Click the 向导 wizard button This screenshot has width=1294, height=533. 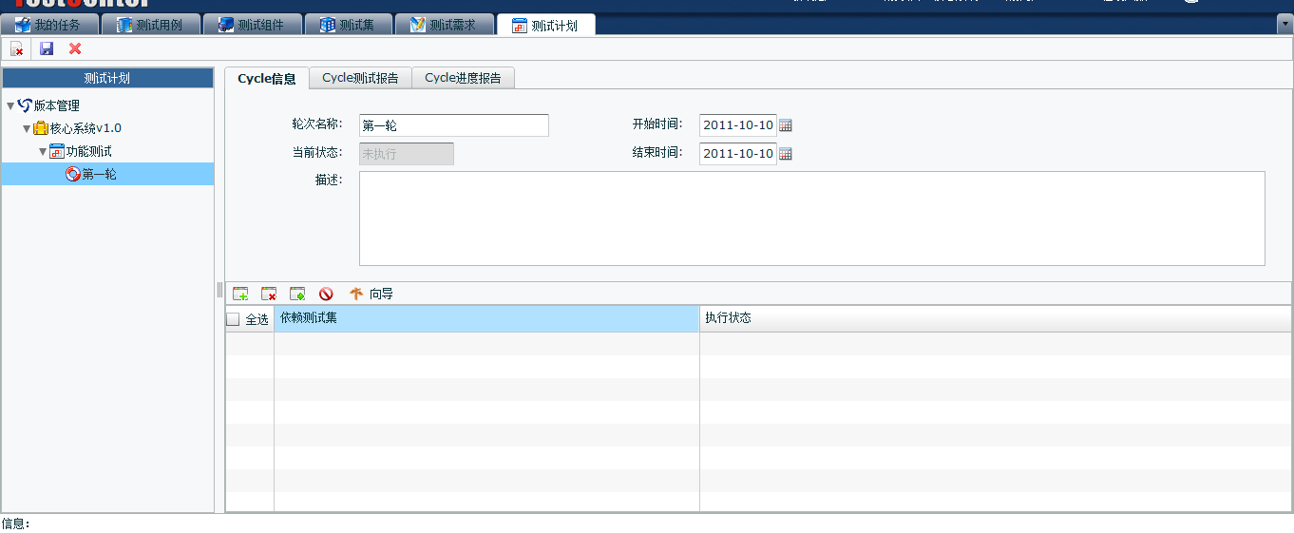pos(371,295)
